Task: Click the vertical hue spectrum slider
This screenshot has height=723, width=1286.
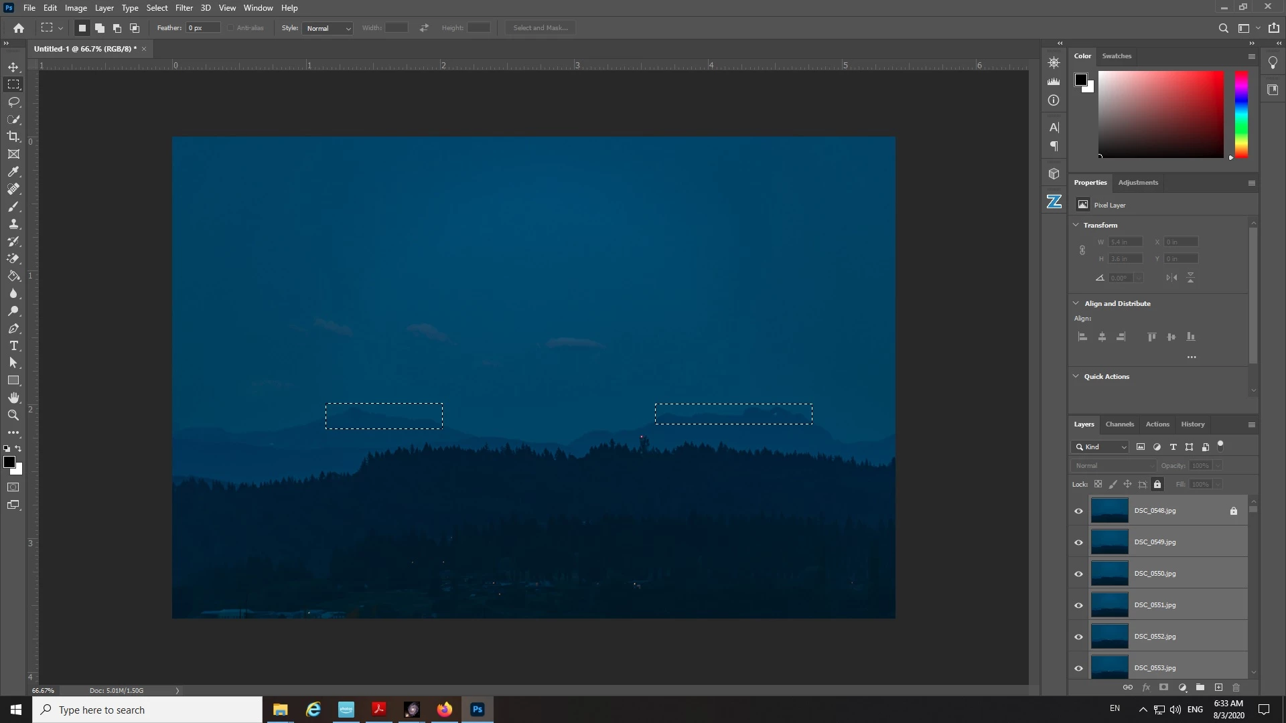Action: point(1241,114)
